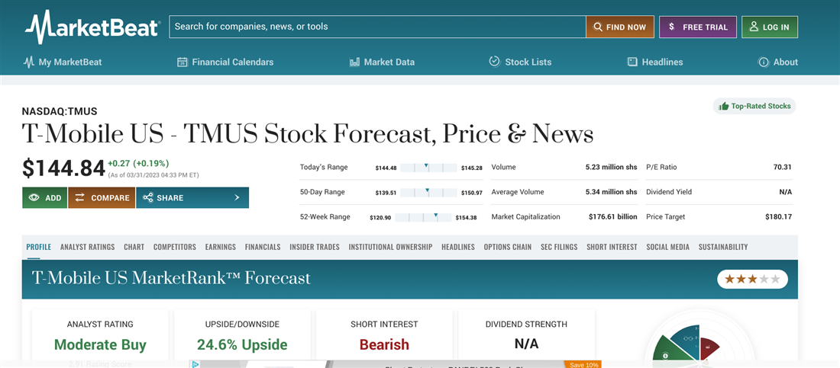Viewport: 840px width, 368px height.
Task: Open the Top-Rated Stocks link
Action: [x=754, y=106]
